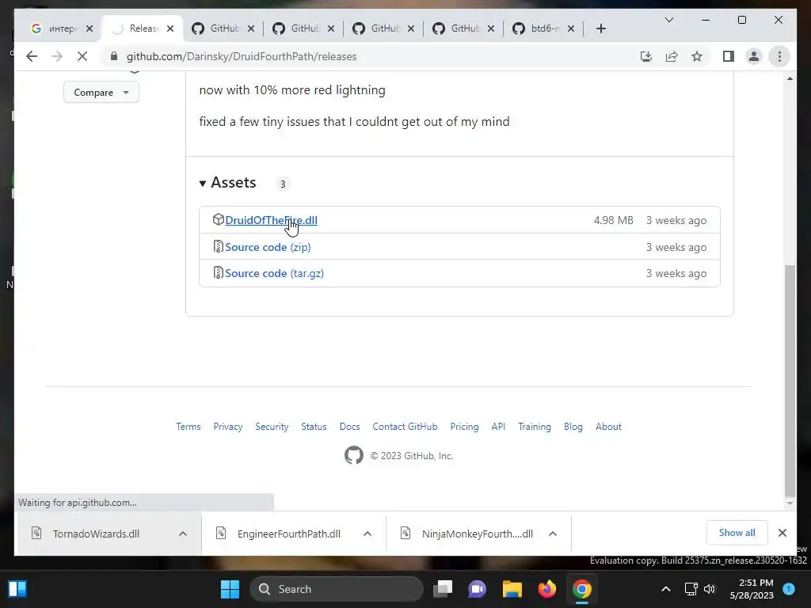
Task: Open the clock and calendar flyout
Action: point(752,589)
